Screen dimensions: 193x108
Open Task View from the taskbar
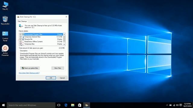point(59,105)
